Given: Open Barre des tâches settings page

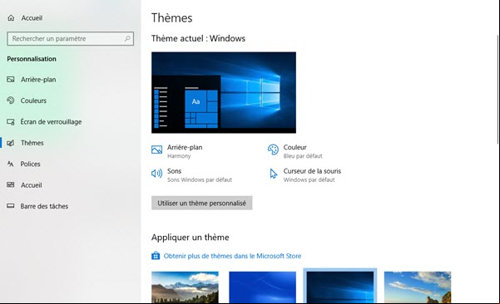Looking at the screenshot, I should point(44,206).
